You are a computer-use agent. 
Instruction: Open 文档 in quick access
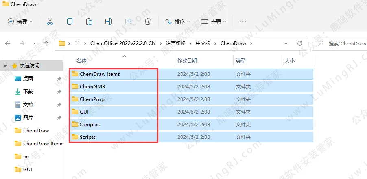point(28,105)
